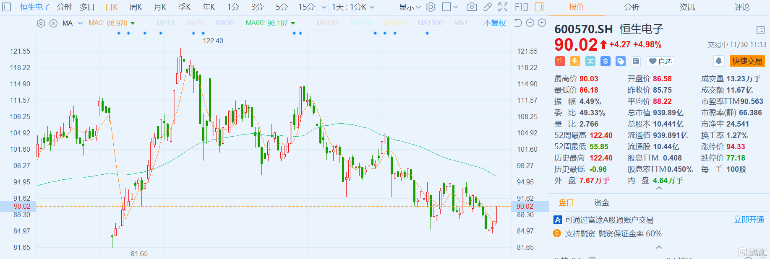The width and height of the screenshot is (770, 259).
Task: Click the teal shuffle arrows icon
Action: point(590,61)
